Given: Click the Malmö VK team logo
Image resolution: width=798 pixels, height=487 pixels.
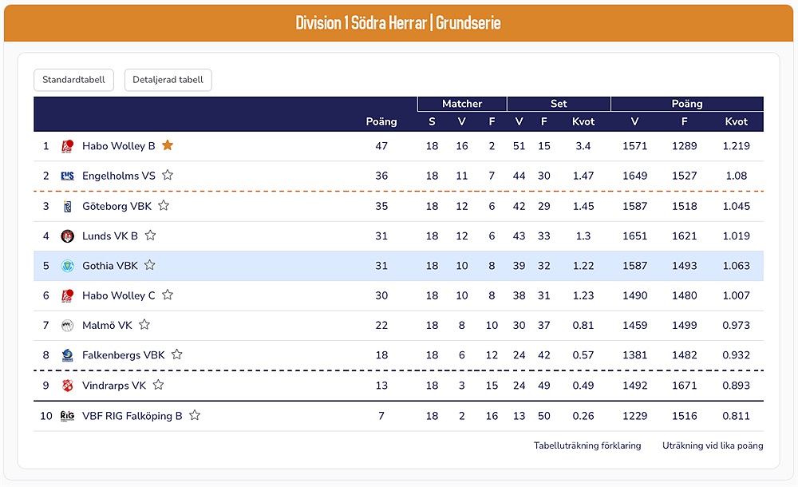Looking at the screenshot, I should (x=68, y=325).
